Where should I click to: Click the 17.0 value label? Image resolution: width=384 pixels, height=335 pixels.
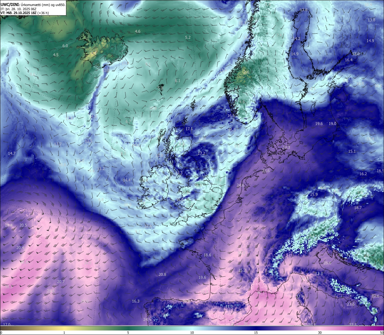coord(7,325)
